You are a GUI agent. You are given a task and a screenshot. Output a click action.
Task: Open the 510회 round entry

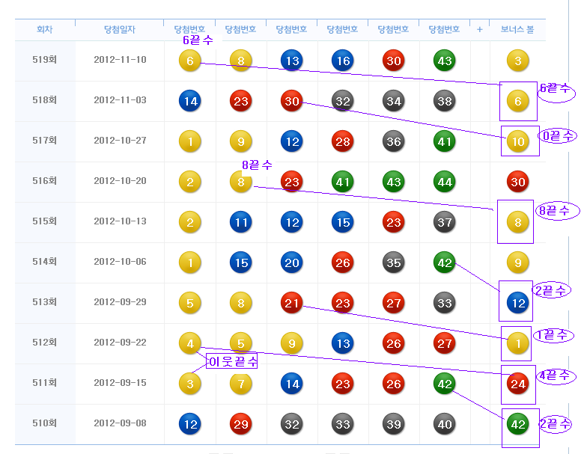(45, 424)
